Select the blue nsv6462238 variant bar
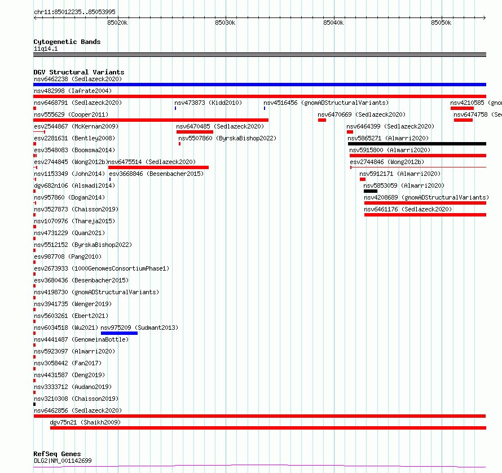The image size is (502, 473). coord(259,85)
